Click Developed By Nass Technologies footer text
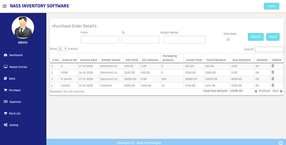Screen dimensions: 286x145 [x=139, y=143]
